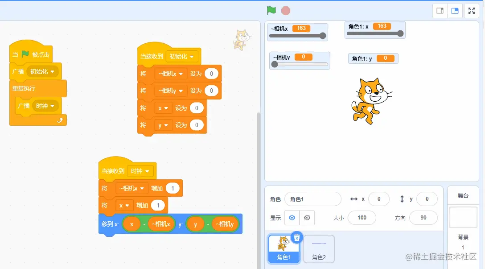Image resolution: width=485 pixels, height=269 pixels.
Task: Open ~相机x dropdown in 设为 block
Action: (171, 74)
